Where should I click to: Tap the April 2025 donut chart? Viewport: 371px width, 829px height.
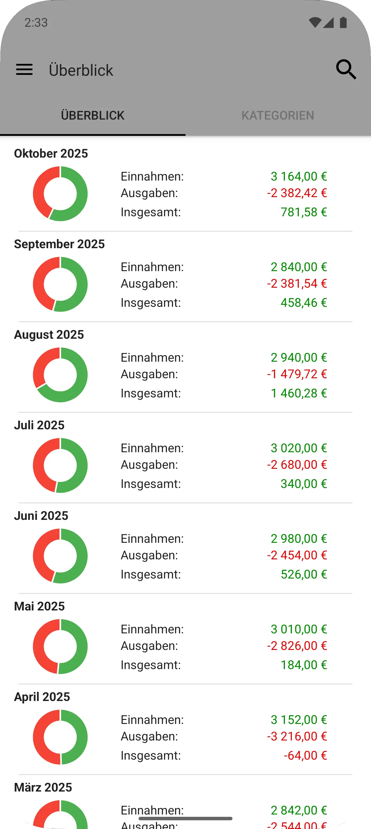click(60, 737)
